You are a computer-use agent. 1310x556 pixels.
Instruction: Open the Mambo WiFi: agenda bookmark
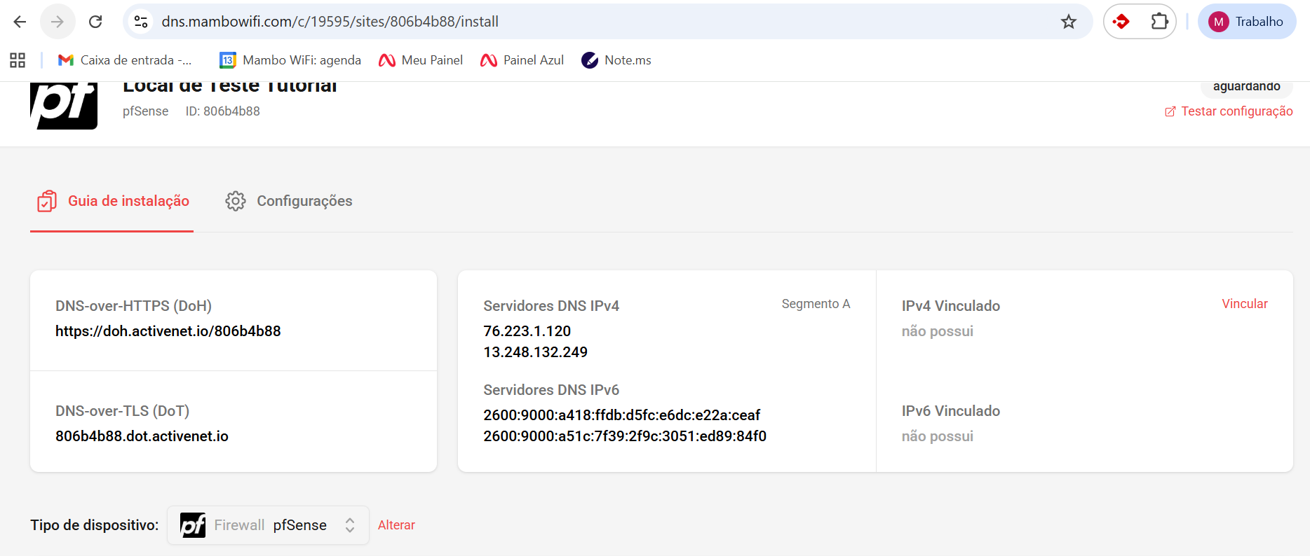[290, 60]
